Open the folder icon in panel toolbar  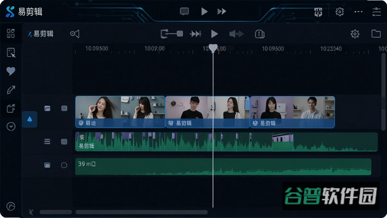[376, 33]
